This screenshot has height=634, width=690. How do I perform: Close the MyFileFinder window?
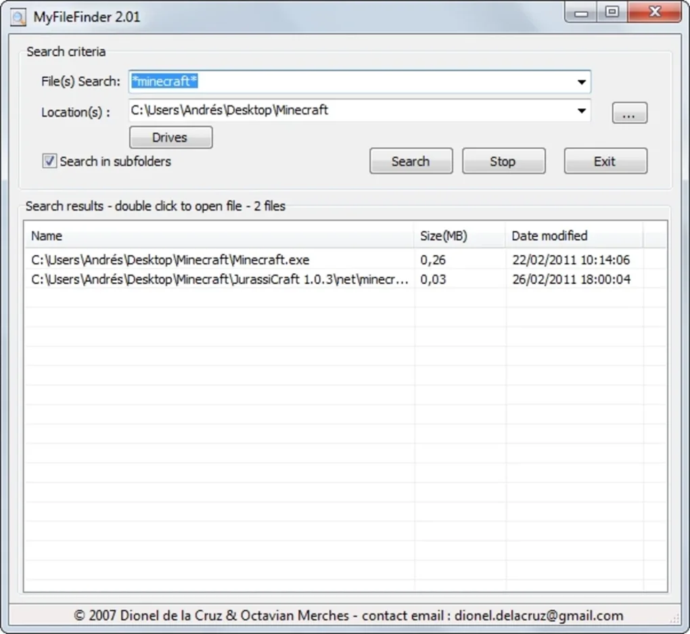(654, 12)
